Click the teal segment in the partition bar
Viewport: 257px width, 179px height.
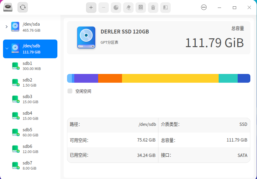pos(228,78)
